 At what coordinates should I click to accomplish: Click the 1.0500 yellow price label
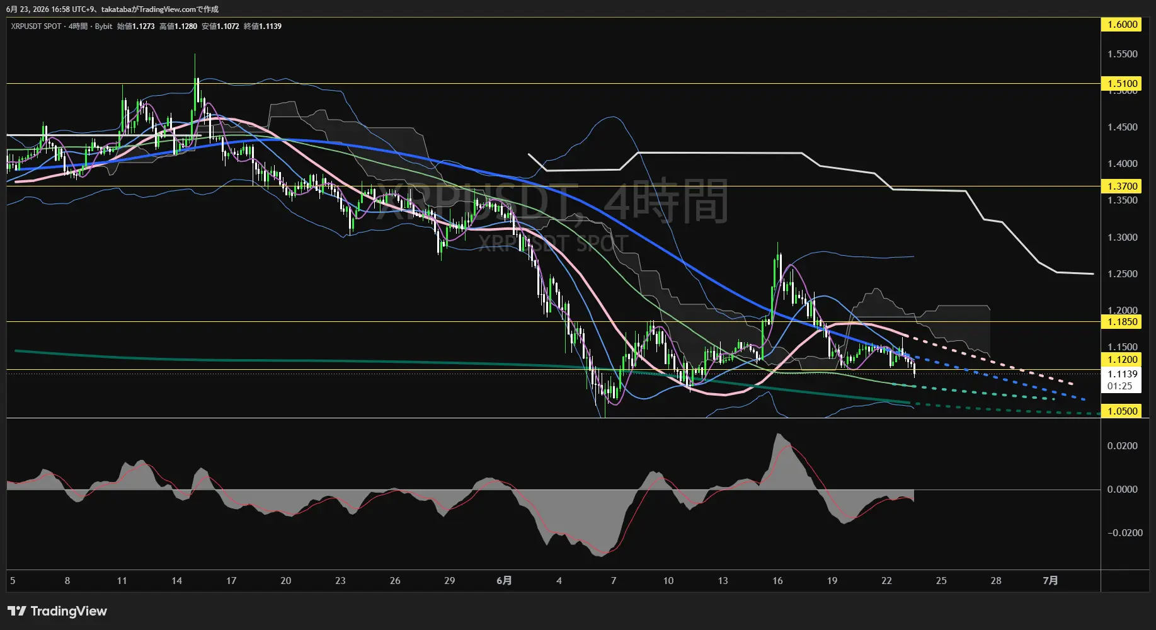pos(1122,411)
